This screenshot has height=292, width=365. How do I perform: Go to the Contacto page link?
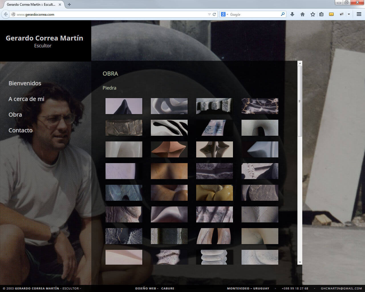coord(21,130)
